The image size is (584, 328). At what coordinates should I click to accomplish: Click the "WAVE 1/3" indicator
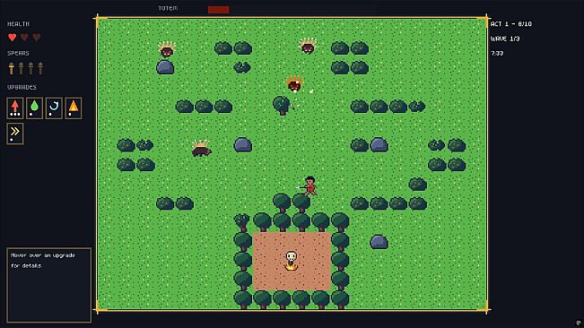pyautogui.click(x=505, y=39)
